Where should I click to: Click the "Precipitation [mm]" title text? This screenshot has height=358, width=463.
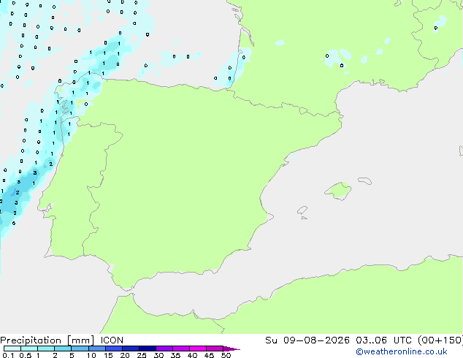(47, 340)
